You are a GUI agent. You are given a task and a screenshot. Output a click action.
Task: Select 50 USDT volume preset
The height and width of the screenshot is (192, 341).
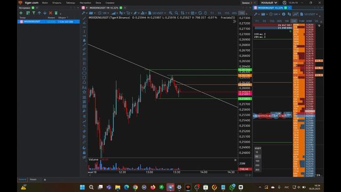pyautogui.click(x=258, y=156)
